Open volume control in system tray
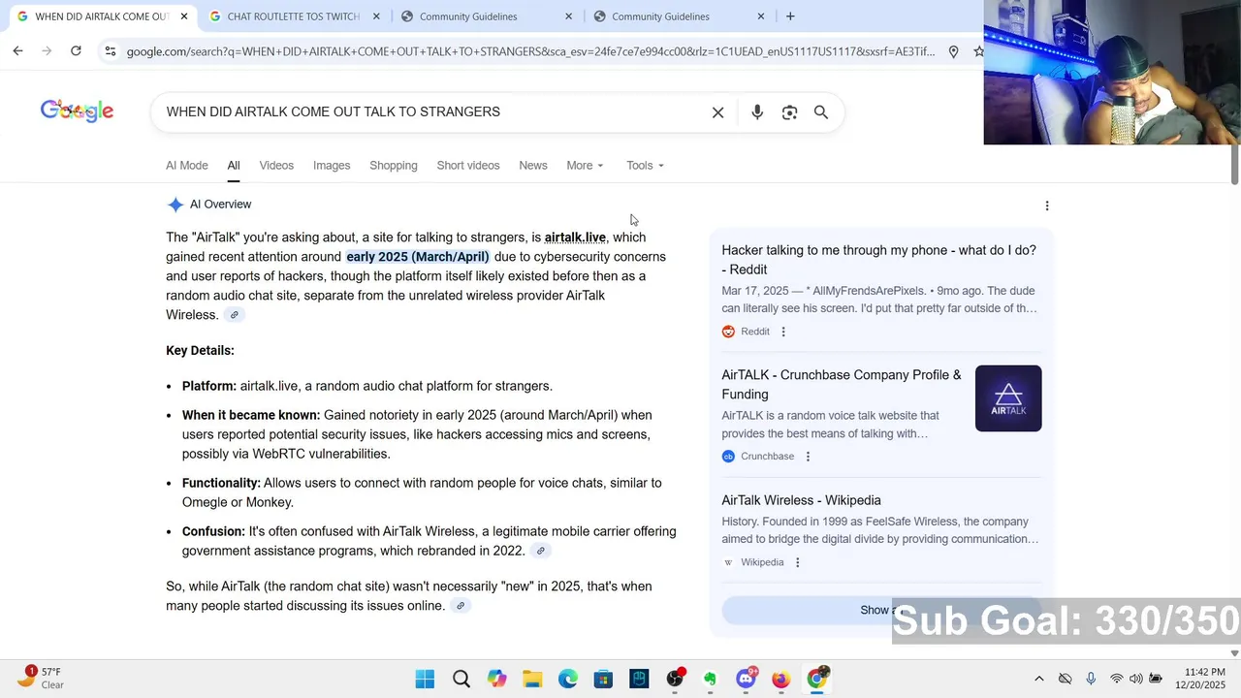This screenshot has width=1241, height=698. (x=1135, y=679)
